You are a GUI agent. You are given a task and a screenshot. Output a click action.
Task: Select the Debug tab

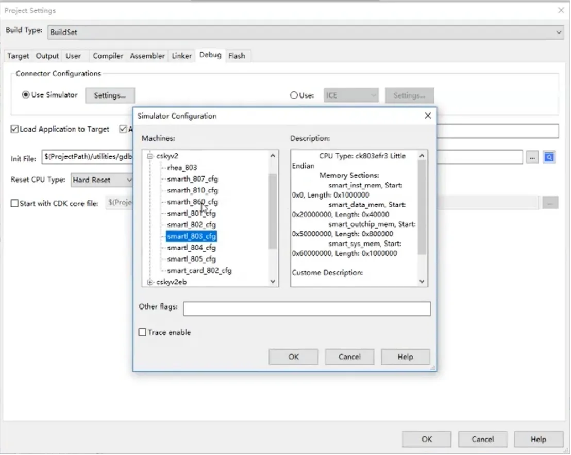coord(210,55)
